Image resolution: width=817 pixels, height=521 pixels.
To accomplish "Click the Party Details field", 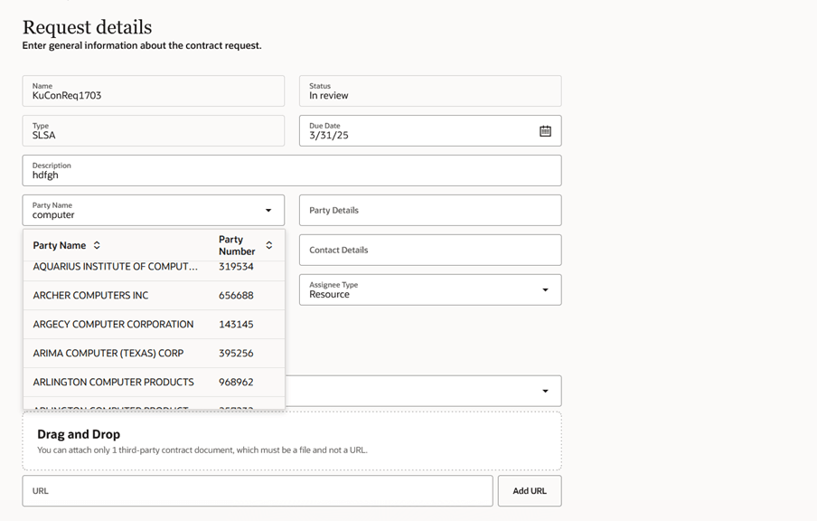I will 429,211.
